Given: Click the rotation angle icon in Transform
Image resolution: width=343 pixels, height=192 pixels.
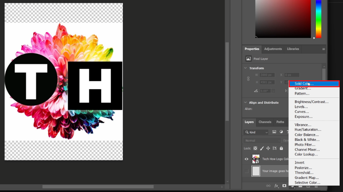Looking at the screenshot, I should [256, 91].
